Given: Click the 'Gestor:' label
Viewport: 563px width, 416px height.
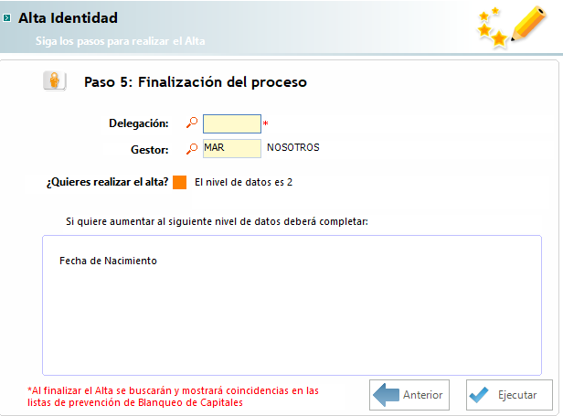Looking at the screenshot, I should pos(149,149).
